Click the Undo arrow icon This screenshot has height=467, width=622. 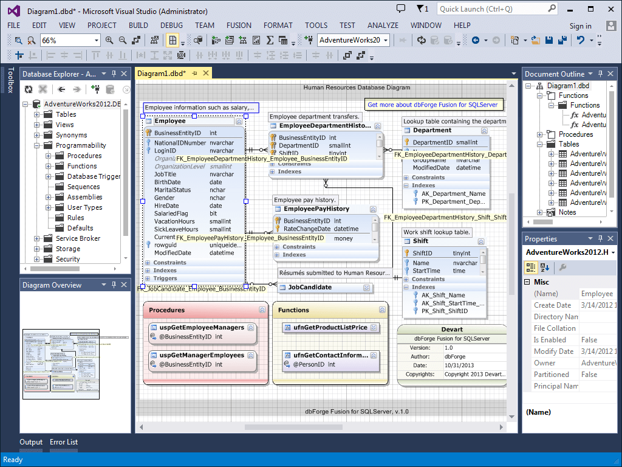(x=581, y=40)
